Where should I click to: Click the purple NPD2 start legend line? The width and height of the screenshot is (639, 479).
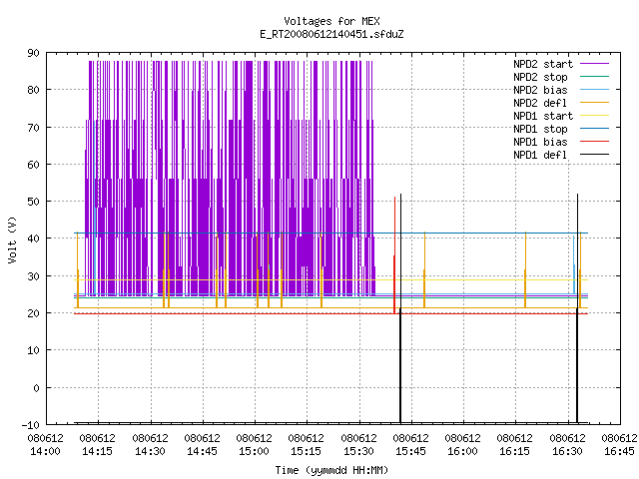594,64
